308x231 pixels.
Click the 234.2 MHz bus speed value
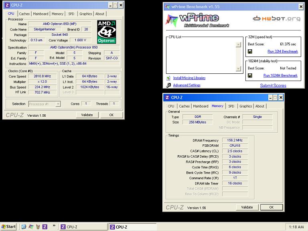[x=42, y=87]
